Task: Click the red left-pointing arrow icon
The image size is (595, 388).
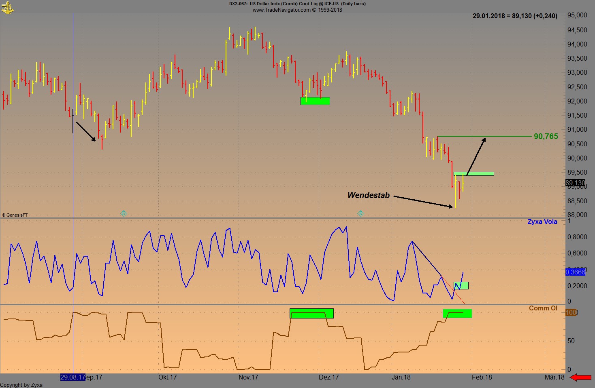Action: [580, 377]
